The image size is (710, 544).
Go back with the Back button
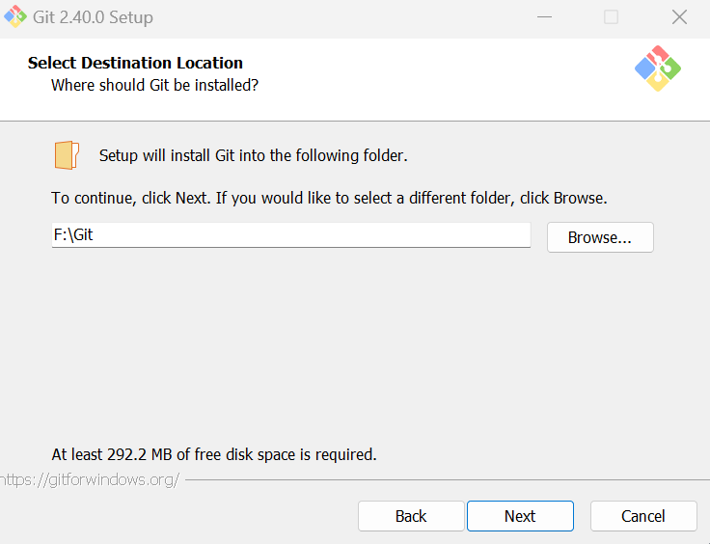tap(411, 516)
